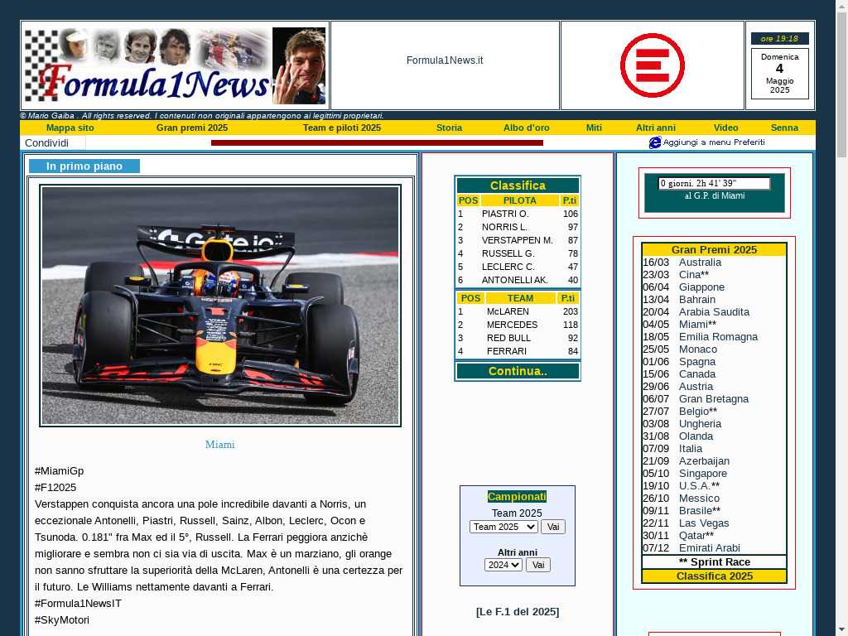Viewport: 848px width, 636px height.
Task: Open the Gran Bretagna grand prix link
Action: [714, 399]
